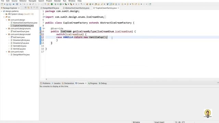This screenshot has width=219, height=123.
Task: Click the Debug bug toolbar icon
Action: pyautogui.click(x=55, y=4)
